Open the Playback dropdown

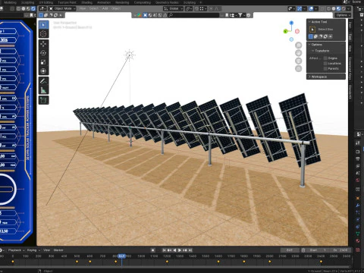pos(16,250)
